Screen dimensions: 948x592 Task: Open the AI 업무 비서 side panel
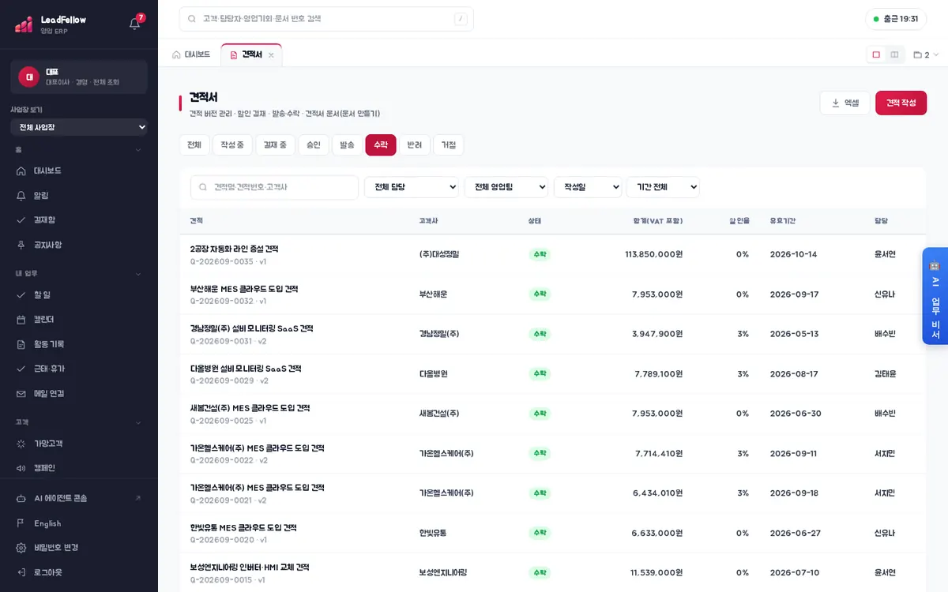tap(935, 296)
